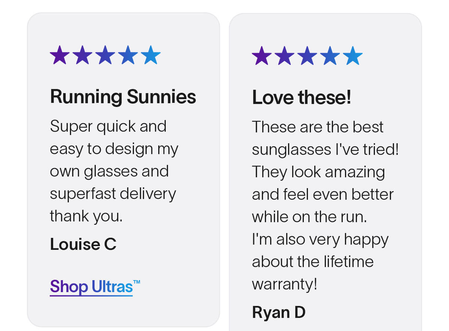
Task: Click the second star in Running Sunnies review
Action: (x=83, y=55)
